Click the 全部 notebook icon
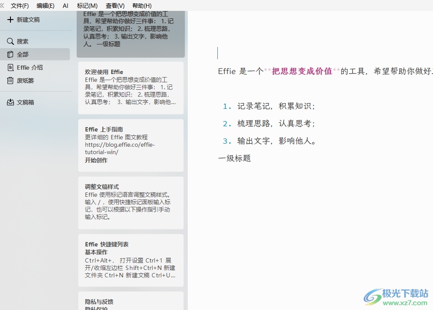The image size is (433, 310). coord(10,54)
